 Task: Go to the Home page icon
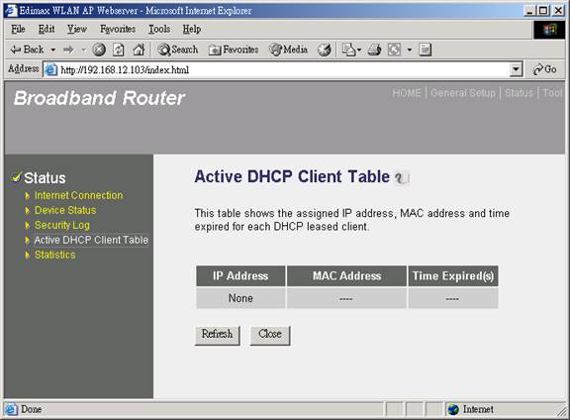coord(139,50)
